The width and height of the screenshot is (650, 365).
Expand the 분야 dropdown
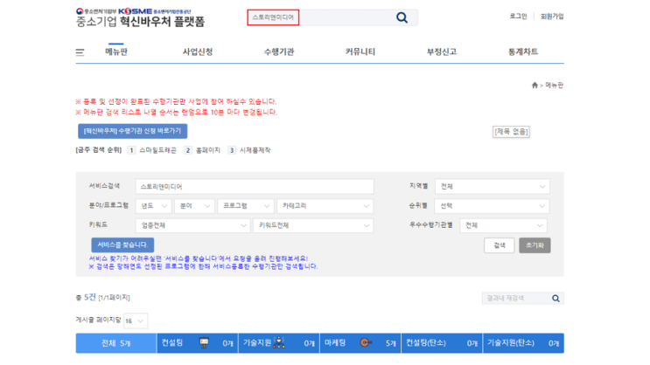[194, 206]
